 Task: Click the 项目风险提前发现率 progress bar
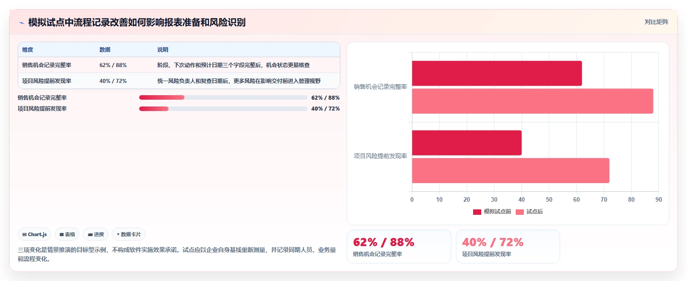tap(223, 109)
